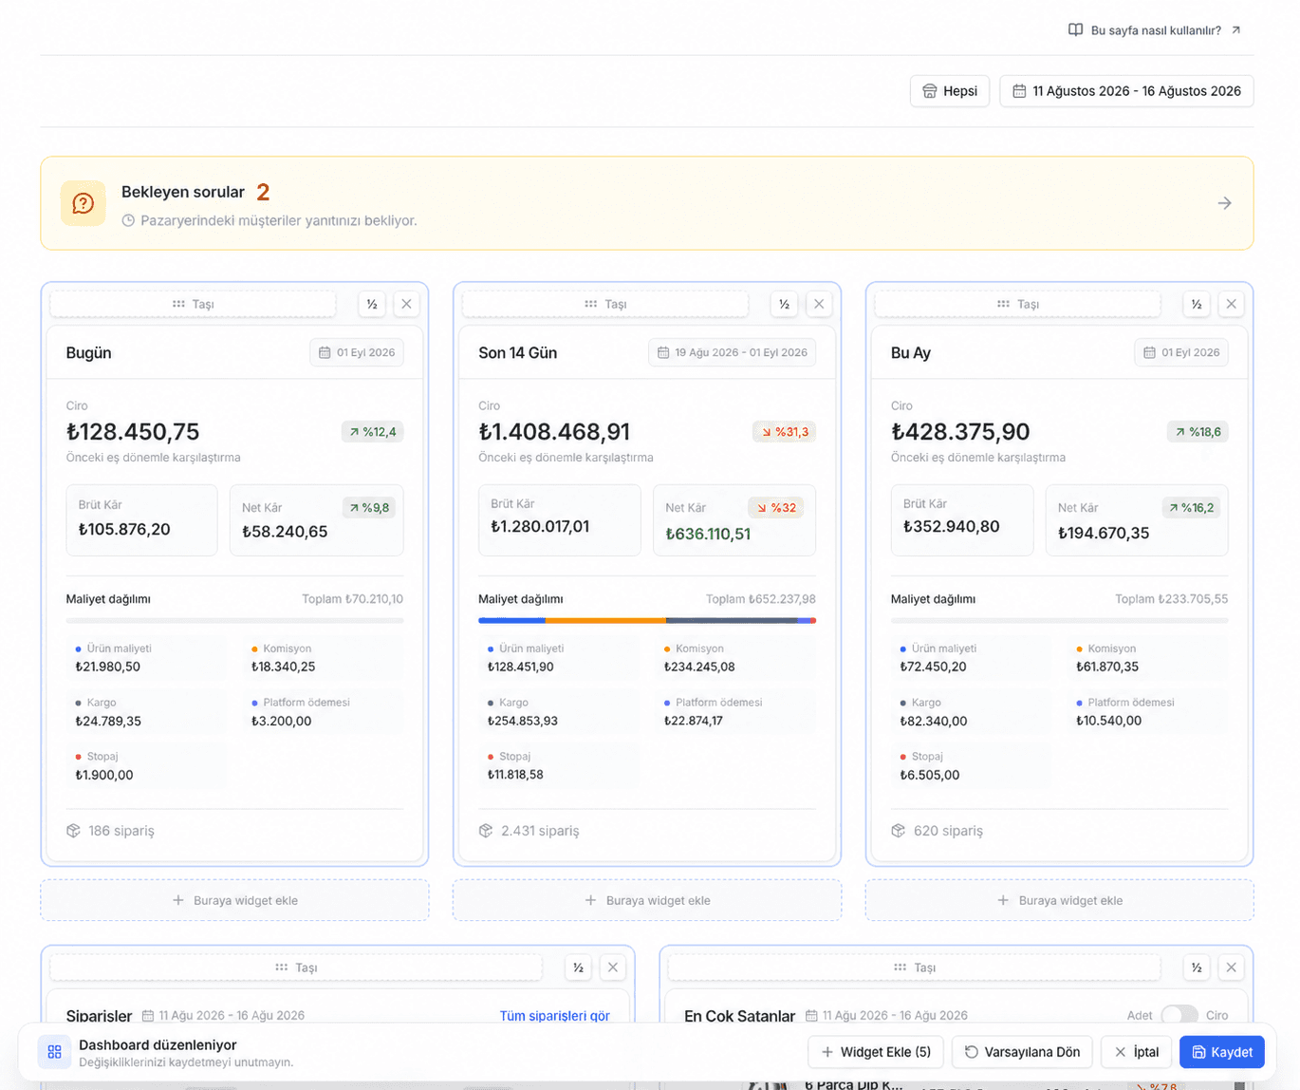Image resolution: width=1300 pixels, height=1090 pixels.
Task: Cancel dashboard editing with İptal
Action: pyautogui.click(x=1137, y=1052)
